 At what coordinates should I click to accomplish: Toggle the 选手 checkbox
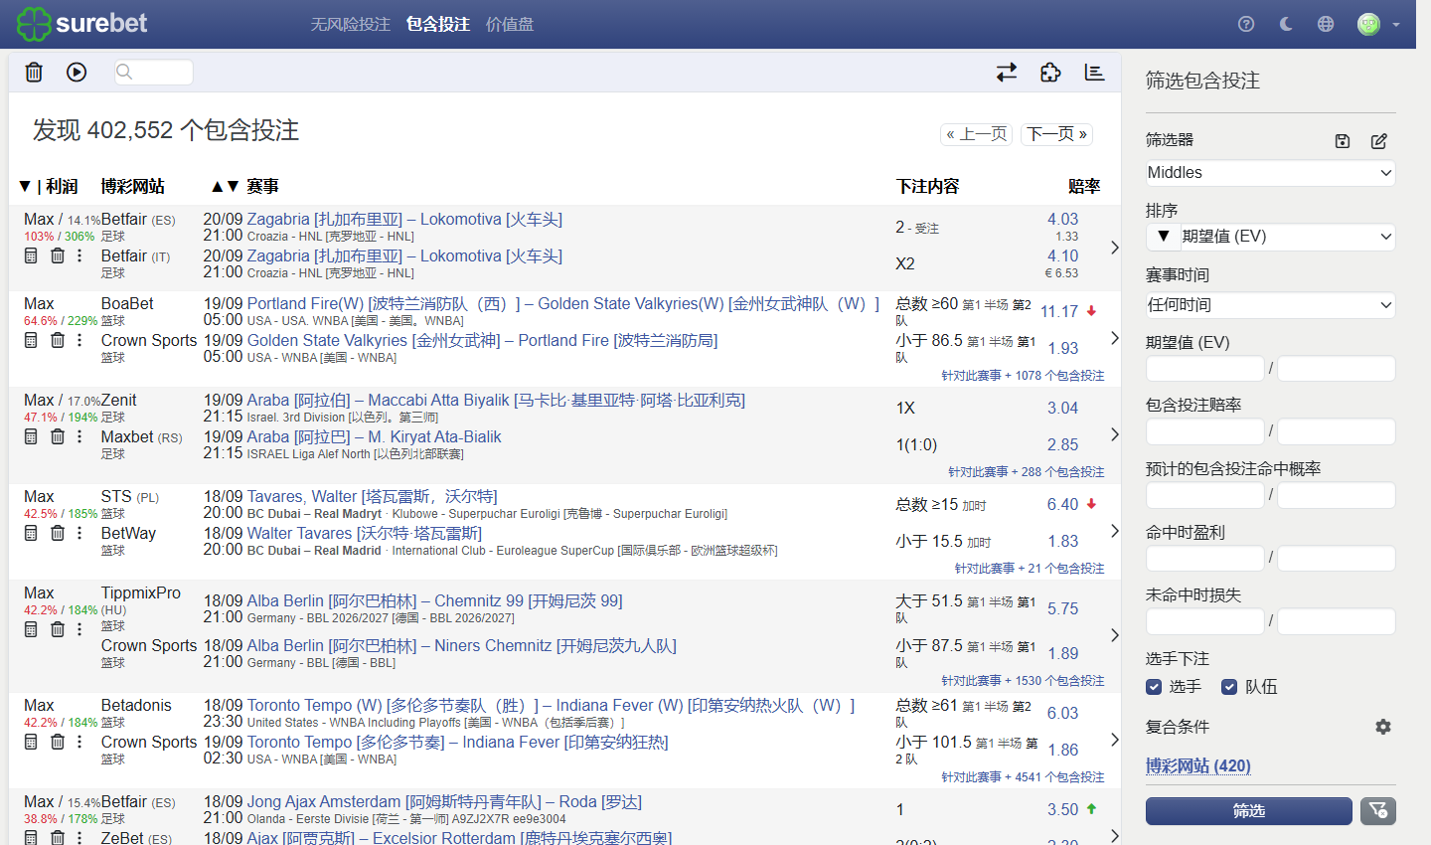[1154, 687]
